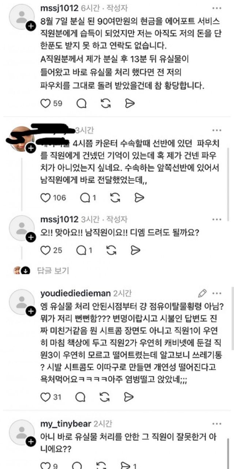The height and width of the screenshot is (469, 234).
Task: Follow youdiediedieman via avatar plus badge
Action: pyautogui.click(x=31, y=311)
